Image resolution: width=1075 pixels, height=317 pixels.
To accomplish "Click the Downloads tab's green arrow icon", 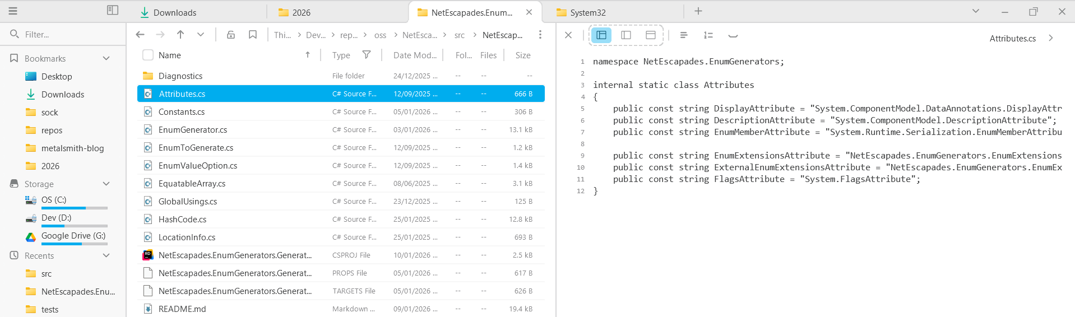I will [145, 12].
